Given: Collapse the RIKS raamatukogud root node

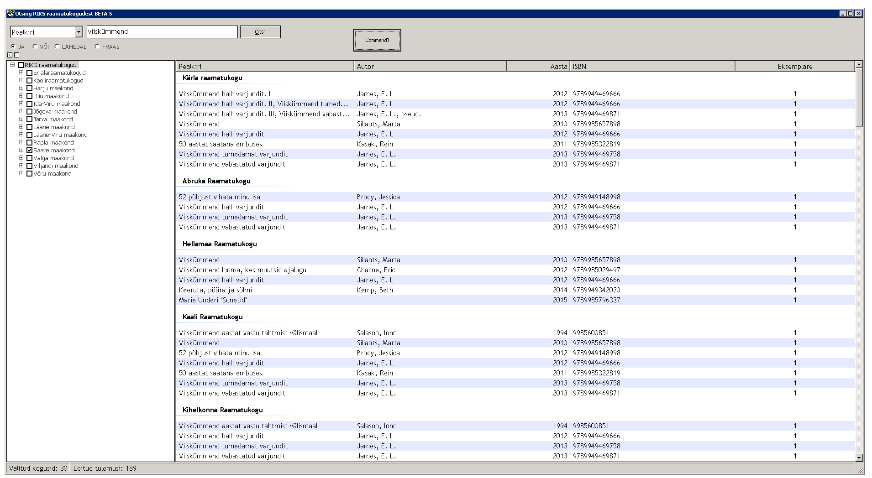Looking at the screenshot, I should tap(12, 65).
